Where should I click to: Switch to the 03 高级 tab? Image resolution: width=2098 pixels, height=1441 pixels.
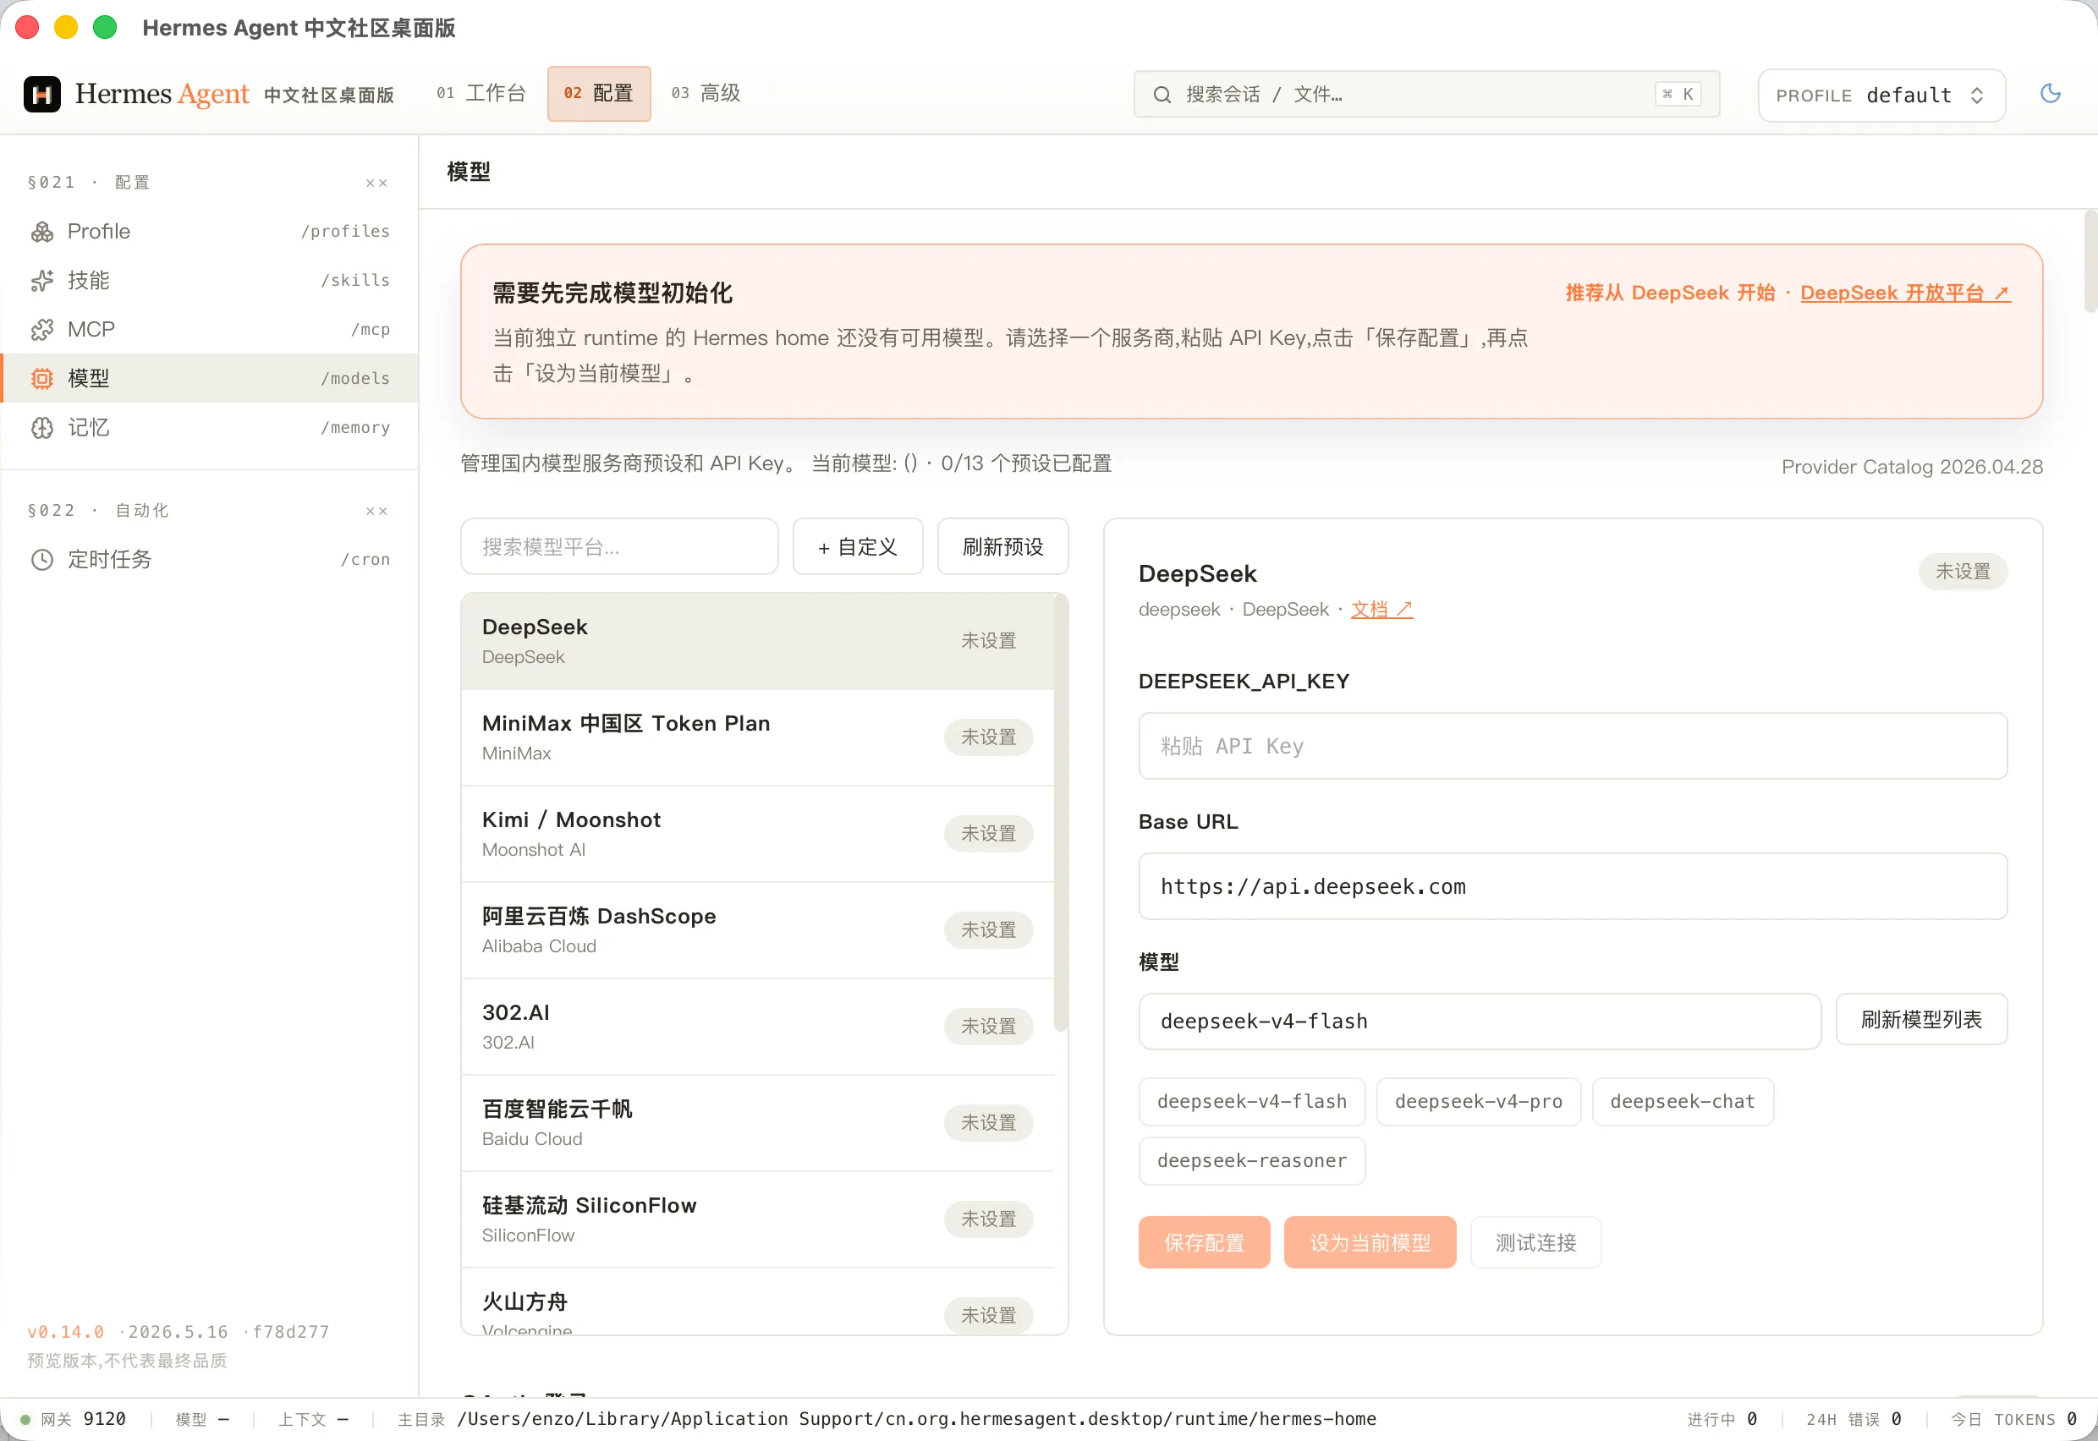pyautogui.click(x=706, y=93)
